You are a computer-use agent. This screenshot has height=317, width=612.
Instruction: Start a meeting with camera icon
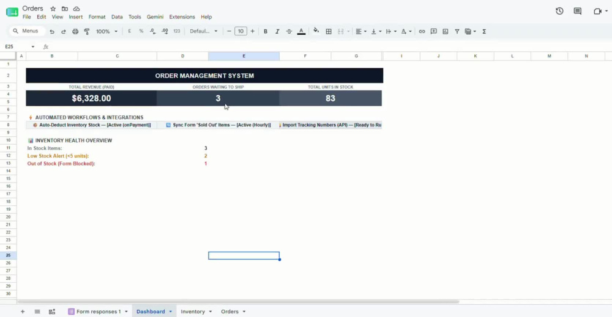(597, 11)
